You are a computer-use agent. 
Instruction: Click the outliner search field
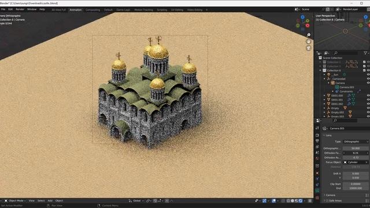(x=346, y=53)
